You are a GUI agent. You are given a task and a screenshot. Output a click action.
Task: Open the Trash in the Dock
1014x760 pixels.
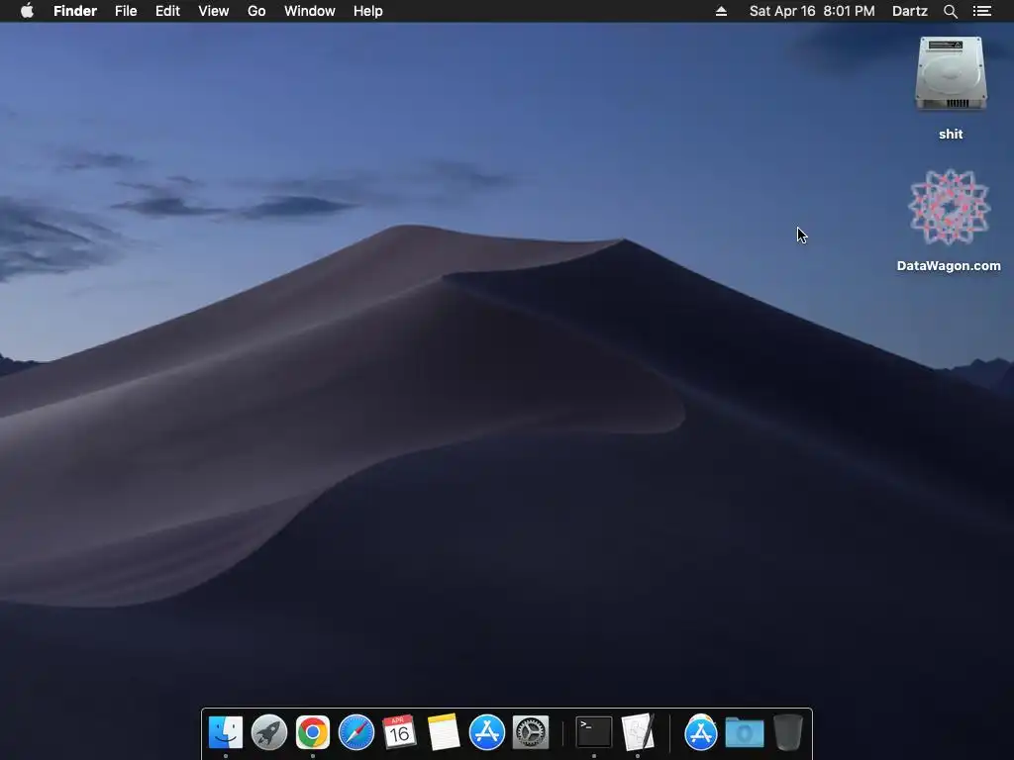[787, 732]
